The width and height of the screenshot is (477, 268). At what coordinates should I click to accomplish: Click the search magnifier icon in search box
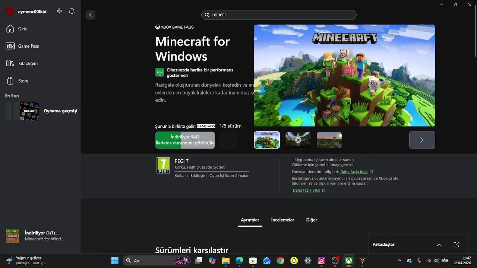[x=207, y=15]
